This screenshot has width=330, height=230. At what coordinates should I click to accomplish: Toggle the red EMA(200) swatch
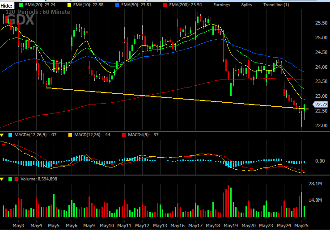[x=165, y=5]
